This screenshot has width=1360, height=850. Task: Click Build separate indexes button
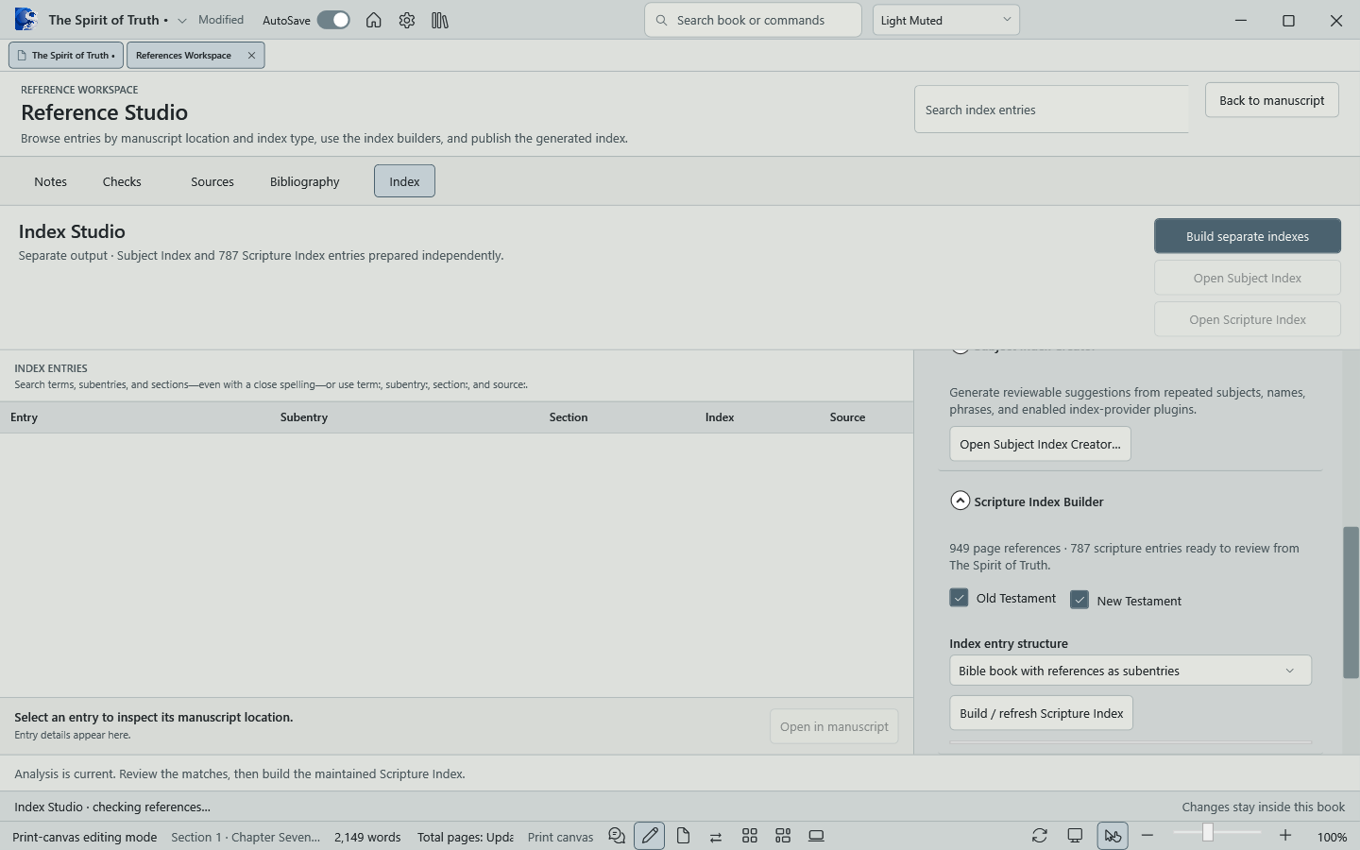[x=1248, y=236]
